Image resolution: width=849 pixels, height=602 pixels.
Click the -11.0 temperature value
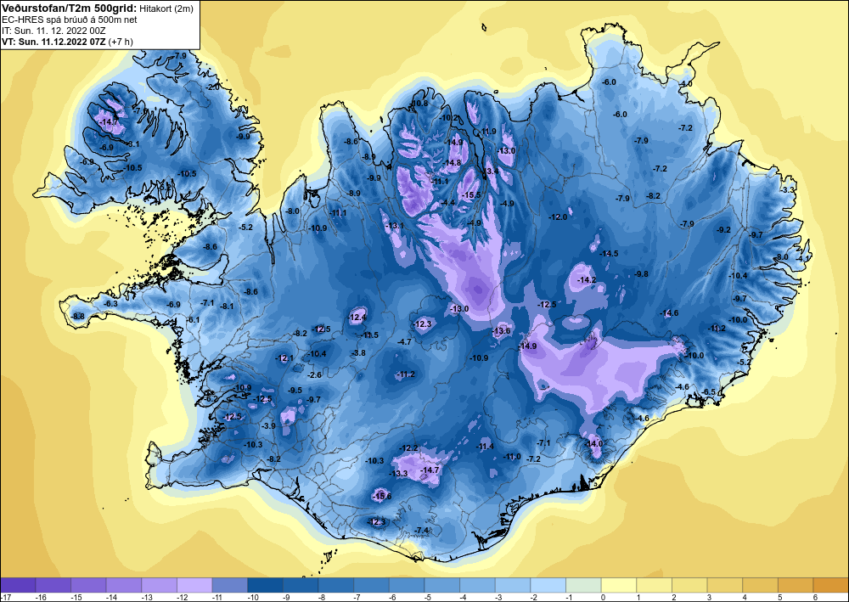(512, 457)
